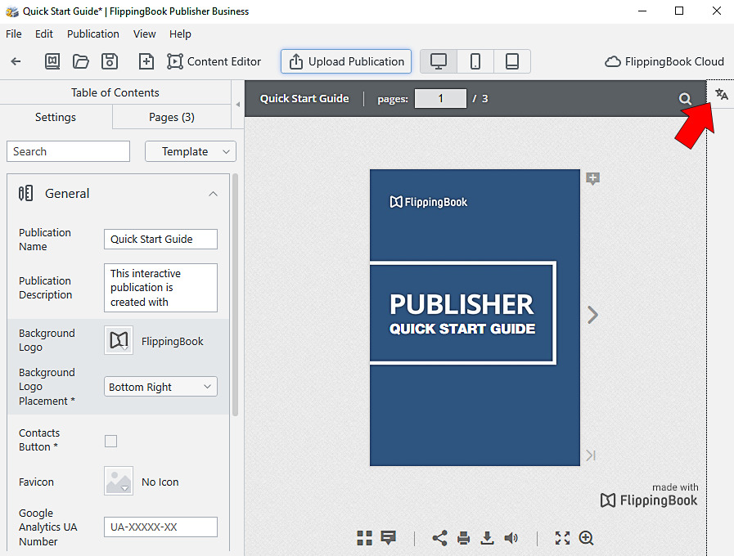Click the download icon

[x=488, y=538]
